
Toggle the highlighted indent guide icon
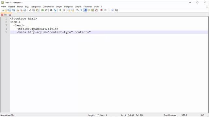tap(85, 10)
